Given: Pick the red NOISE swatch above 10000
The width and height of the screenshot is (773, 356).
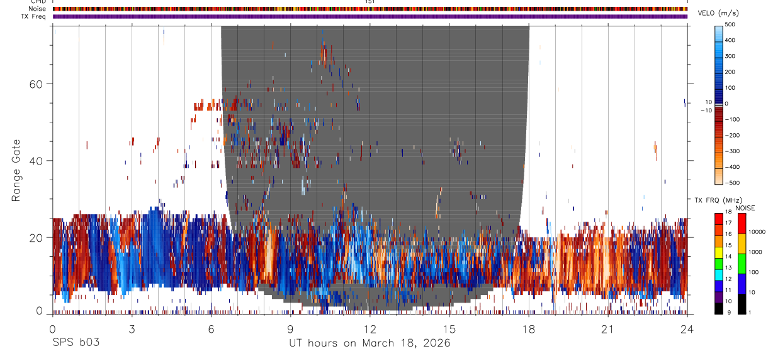Looking at the screenshot, I should 742,223.
